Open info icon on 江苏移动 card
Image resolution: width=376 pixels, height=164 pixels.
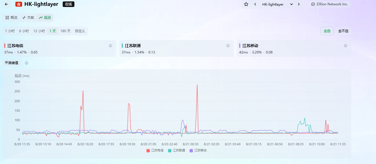pyautogui.click(x=346, y=46)
